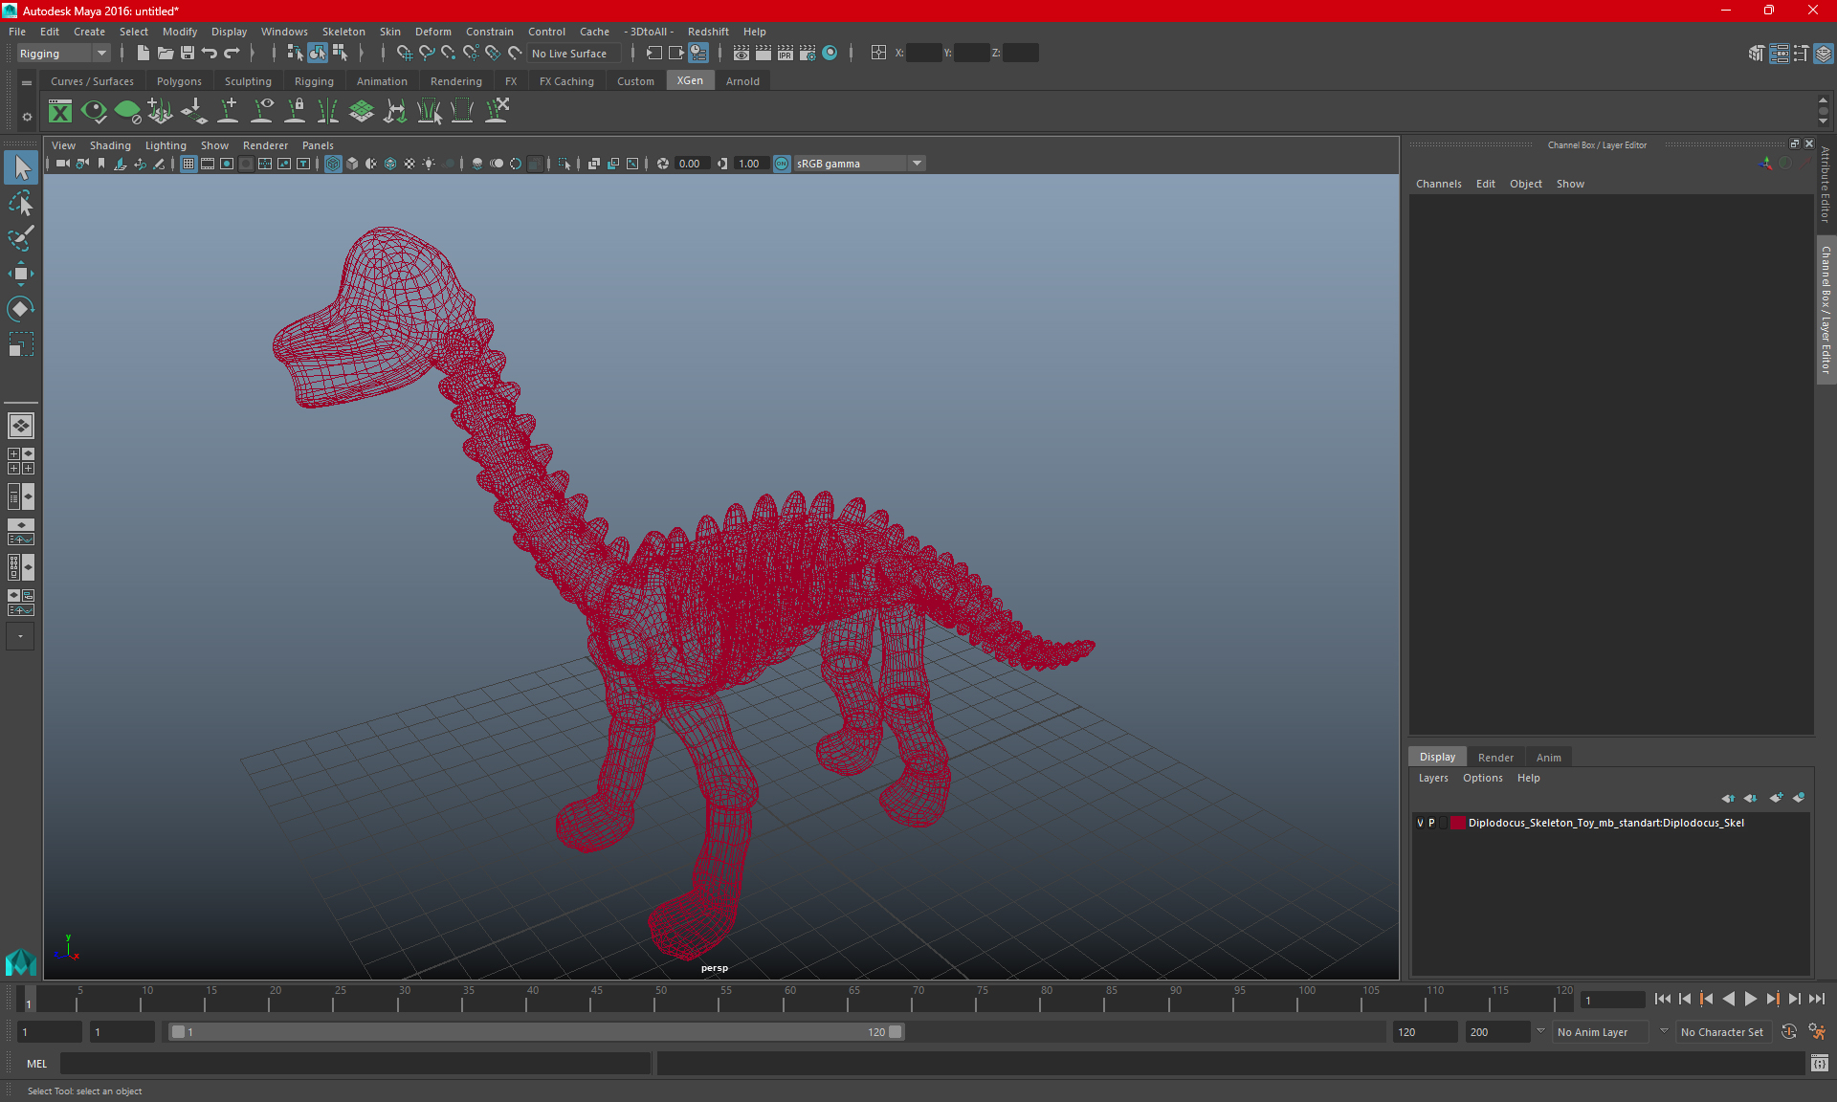The height and width of the screenshot is (1102, 1837).
Task: Toggle wireframe shading cube icon
Action: [332, 164]
